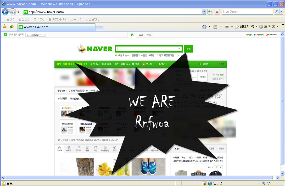Open the 페이지(P) toolbar menu
Viewport: 285px width, 186px height.
[246, 27]
